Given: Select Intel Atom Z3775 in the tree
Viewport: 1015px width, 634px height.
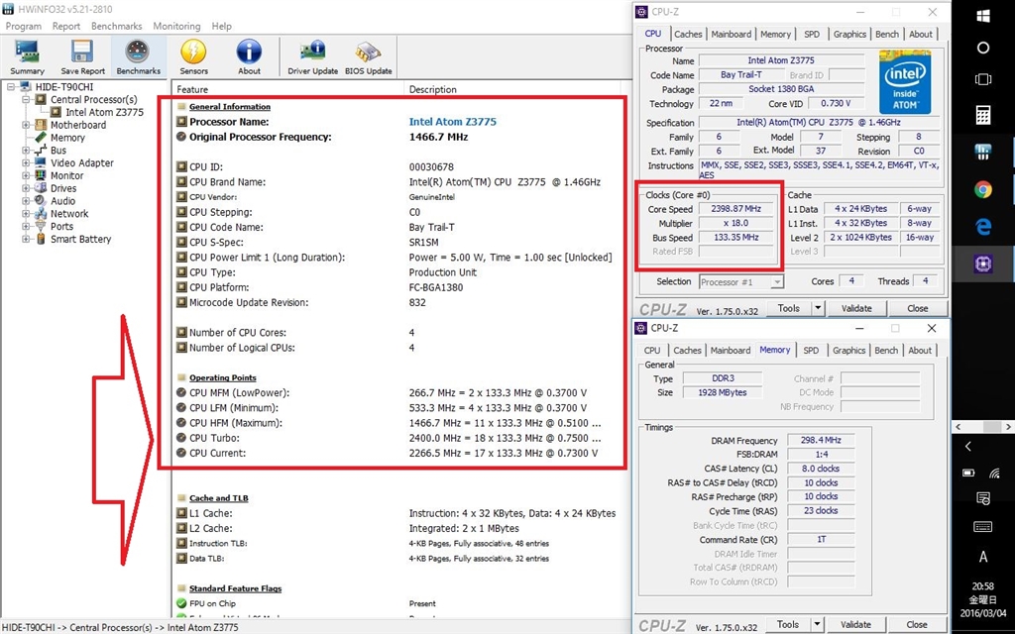Looking at the screenshot, I should click(104, 113).
